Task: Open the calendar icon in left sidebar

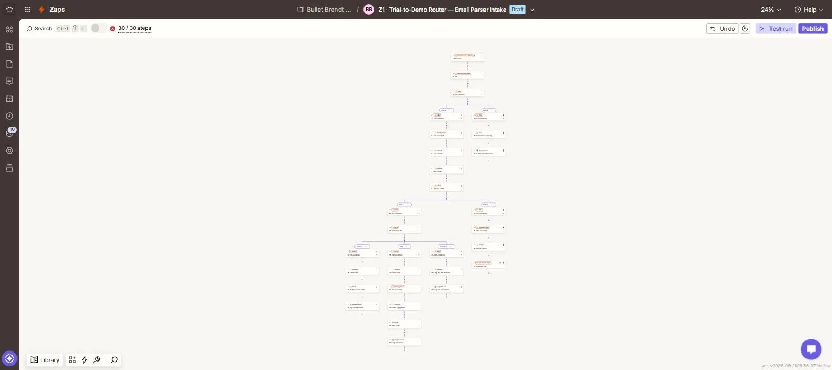Action: tap(10, 99)
